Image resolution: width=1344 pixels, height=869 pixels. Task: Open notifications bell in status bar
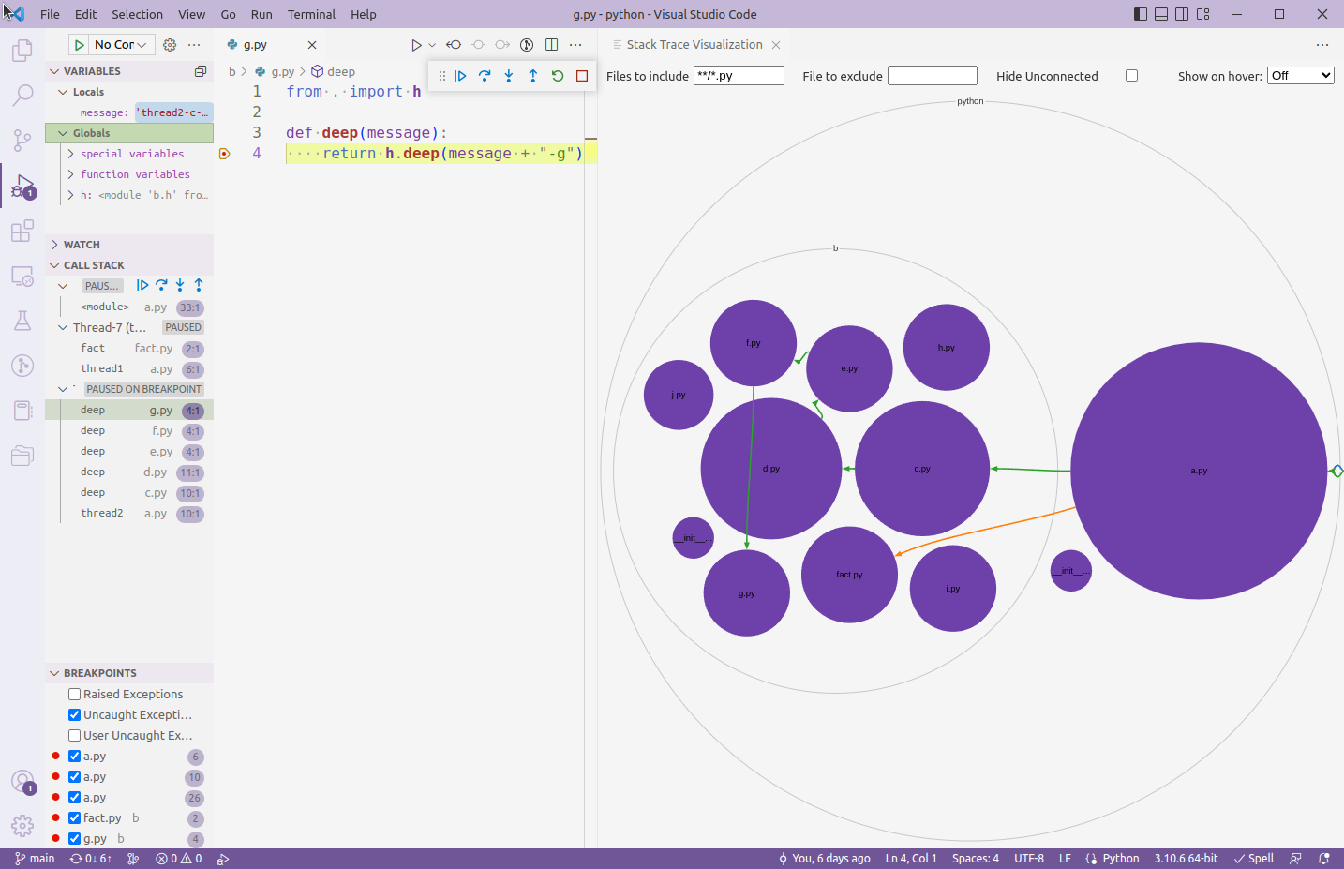pos(1324,859)
